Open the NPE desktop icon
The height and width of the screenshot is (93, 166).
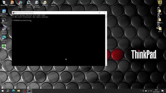(160, 3)
